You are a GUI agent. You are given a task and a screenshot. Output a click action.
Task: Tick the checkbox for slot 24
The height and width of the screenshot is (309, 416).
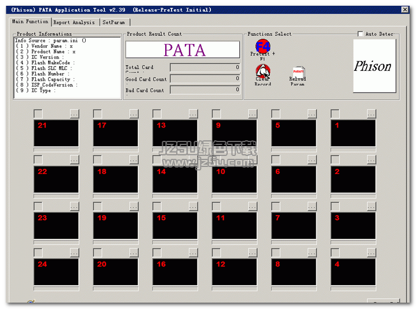[38, 253]
